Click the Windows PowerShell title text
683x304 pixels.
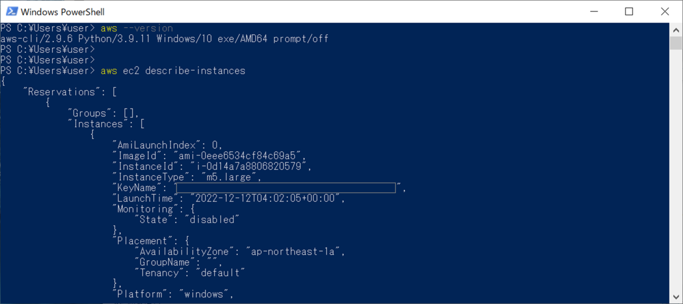point(63,11)
